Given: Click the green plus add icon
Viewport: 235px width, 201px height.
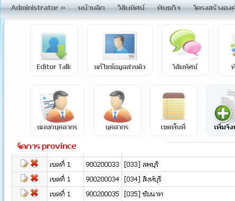Looking at the screenshot, I should coord(223,113).
